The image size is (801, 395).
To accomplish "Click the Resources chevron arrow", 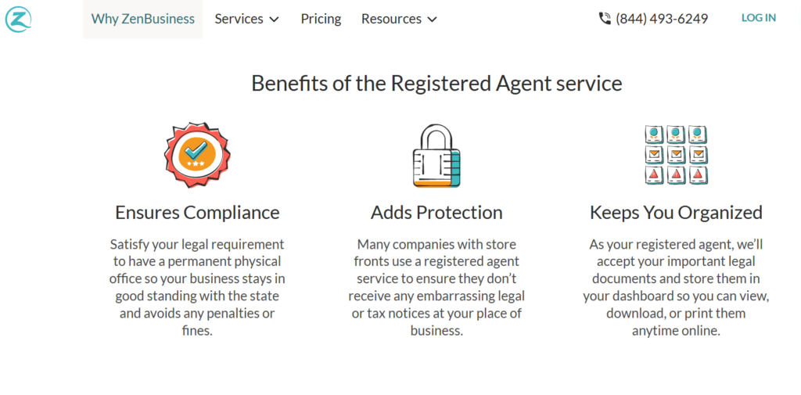I will (x=432, y=20).
